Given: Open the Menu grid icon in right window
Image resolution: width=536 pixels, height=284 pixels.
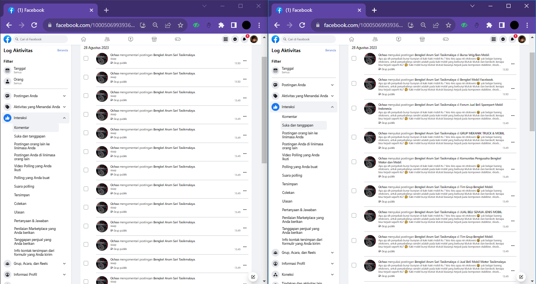Looking at the screenshot, I should [x=494, y=39].
